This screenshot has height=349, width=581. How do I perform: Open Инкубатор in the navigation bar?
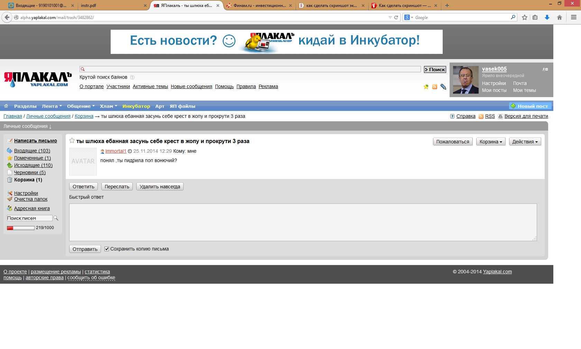point(136,106)
